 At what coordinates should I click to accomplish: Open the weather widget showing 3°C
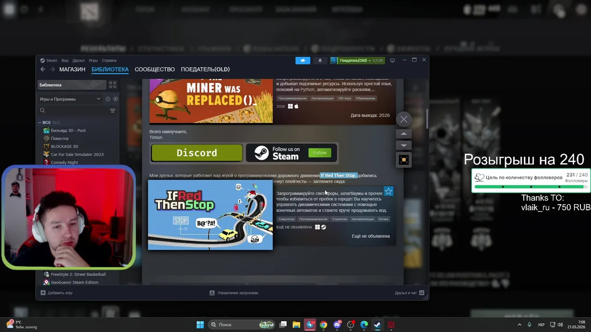[21, 325]
